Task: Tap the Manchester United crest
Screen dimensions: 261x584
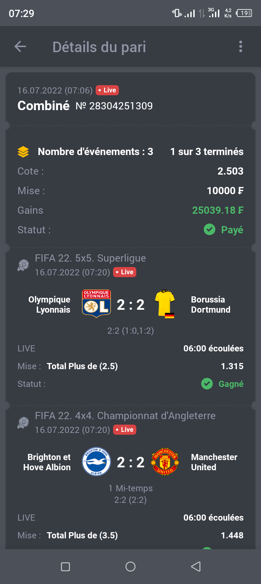Action: (165, 462)
